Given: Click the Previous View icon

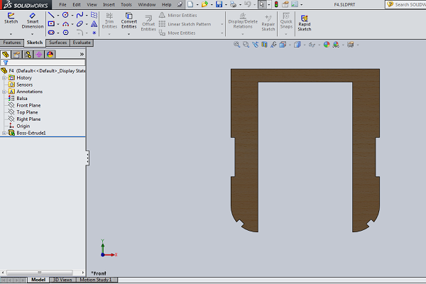Looking at the screenshot, I should (x=255, y=45).
